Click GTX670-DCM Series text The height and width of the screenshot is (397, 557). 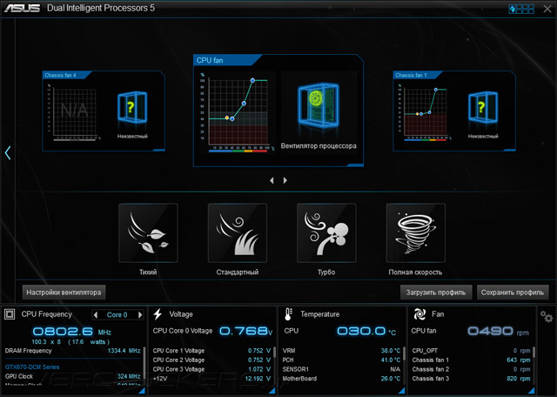coord(32,367)
